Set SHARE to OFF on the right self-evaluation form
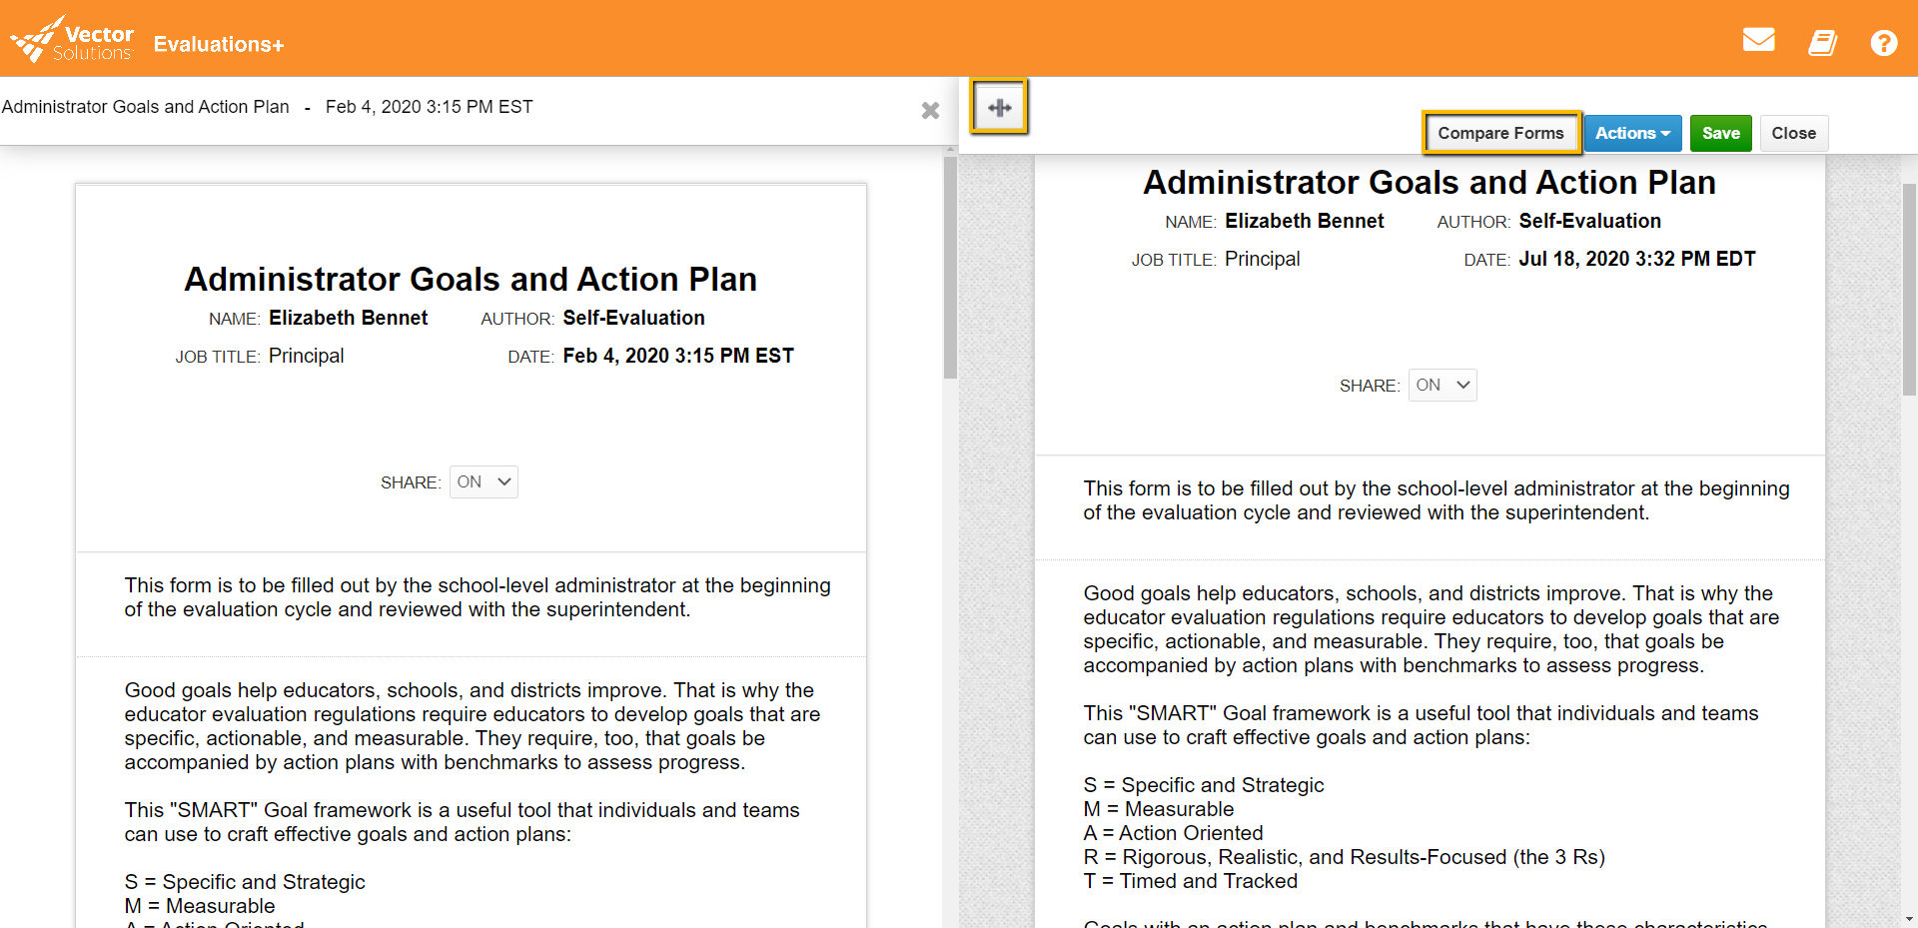 click(x=1441, y=385)
